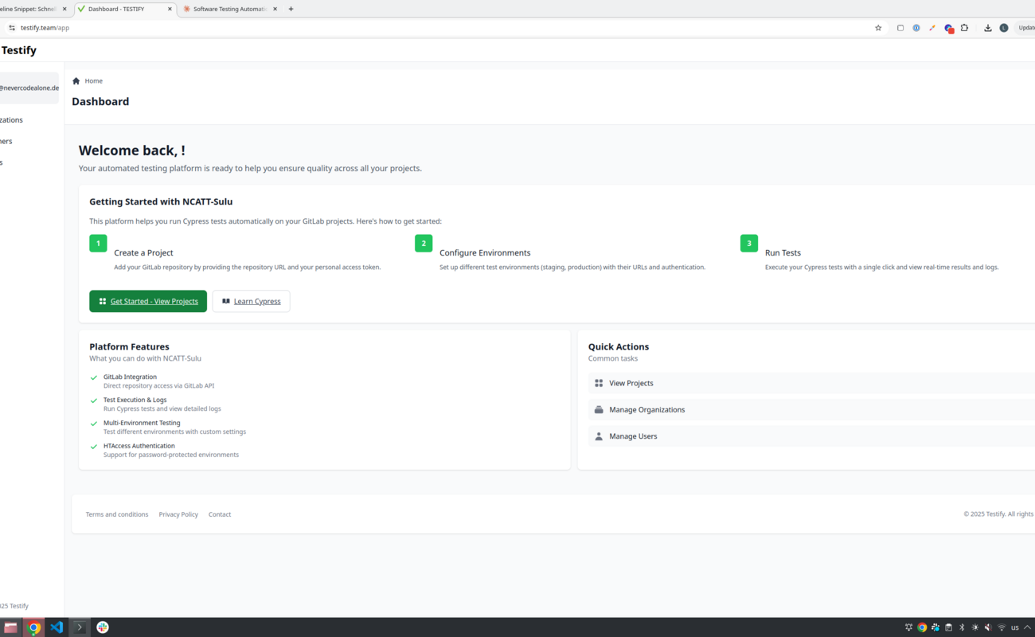Click the brightness tray icon
The width and height of the screenshot is (1035, 637).
click(x=975, y=627)
